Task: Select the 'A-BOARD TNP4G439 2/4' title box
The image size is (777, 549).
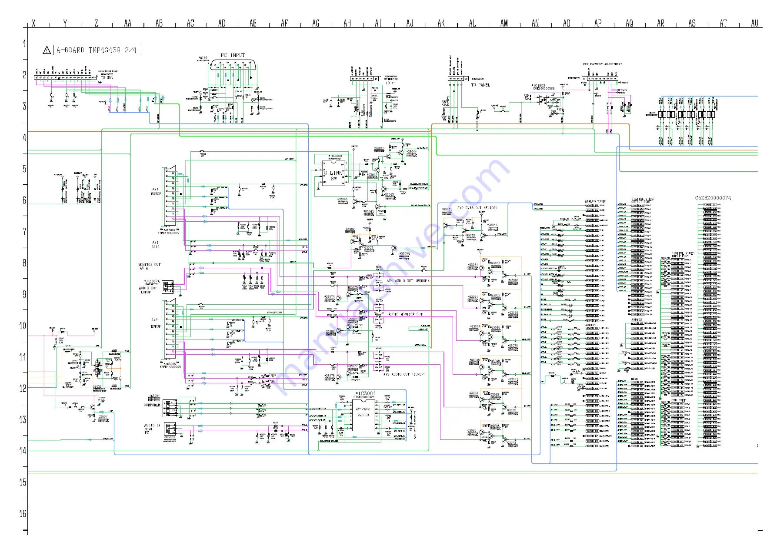Action: [x=97, y=50]
